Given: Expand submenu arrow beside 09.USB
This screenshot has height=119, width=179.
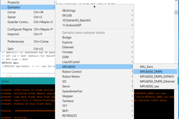Looking at the screenshot, I should (x=132, y=15).
